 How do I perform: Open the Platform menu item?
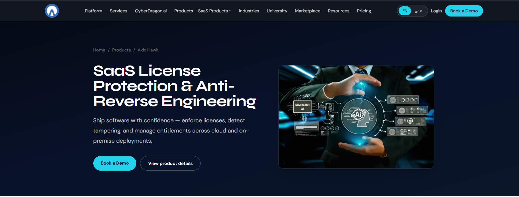tap(93, 11)
